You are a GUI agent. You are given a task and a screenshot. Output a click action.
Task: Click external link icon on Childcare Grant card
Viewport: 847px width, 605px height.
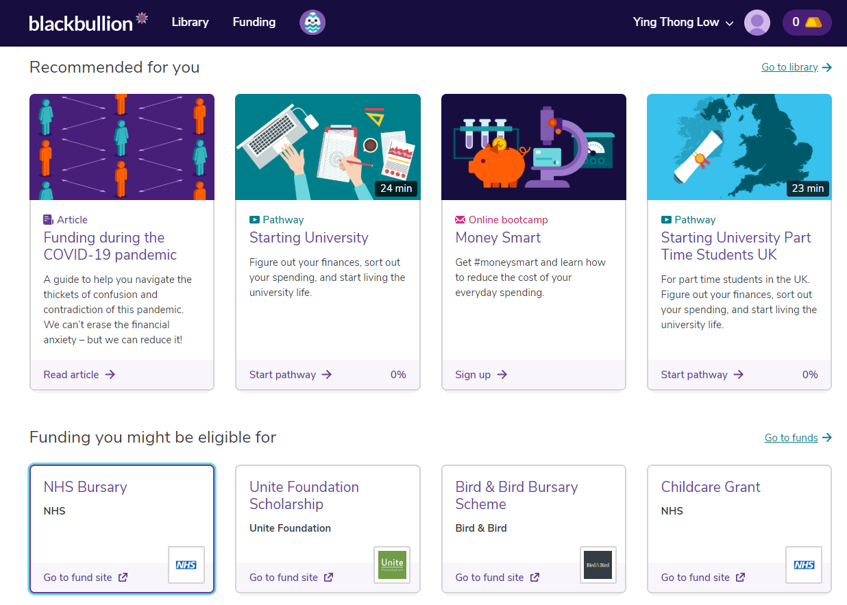(x=741, y=578)
